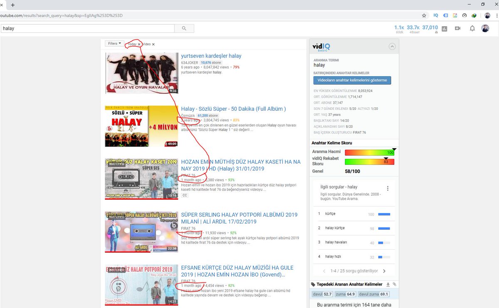Click the Aranma Hacmi score bar

(370, 152)
